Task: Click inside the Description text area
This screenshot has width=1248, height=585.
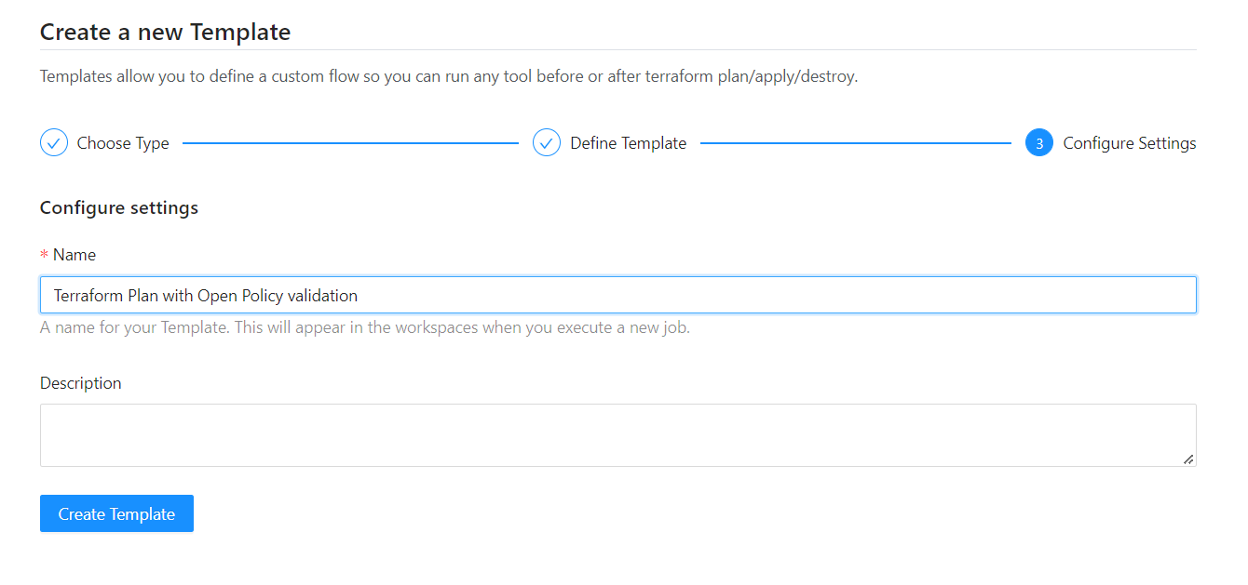Action: [x=617, y=434]
